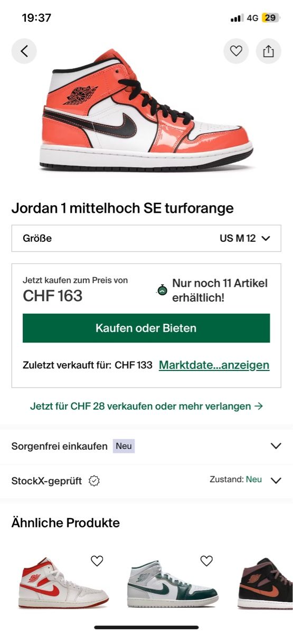Open the brown Jordan thumbnail at edge

coord(265,583)
